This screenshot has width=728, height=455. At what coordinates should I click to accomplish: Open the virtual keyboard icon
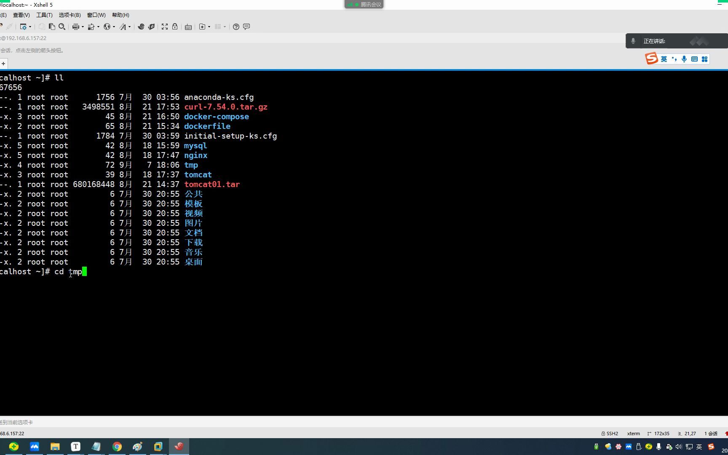[x=188, y=27]
